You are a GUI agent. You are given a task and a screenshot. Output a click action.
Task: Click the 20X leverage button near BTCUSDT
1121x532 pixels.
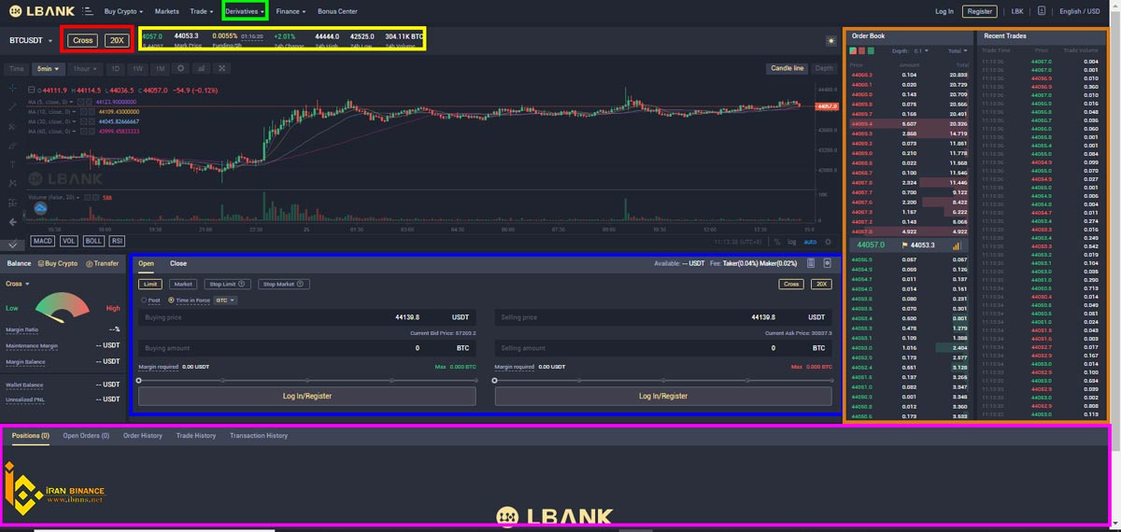(x=117, y=40)
